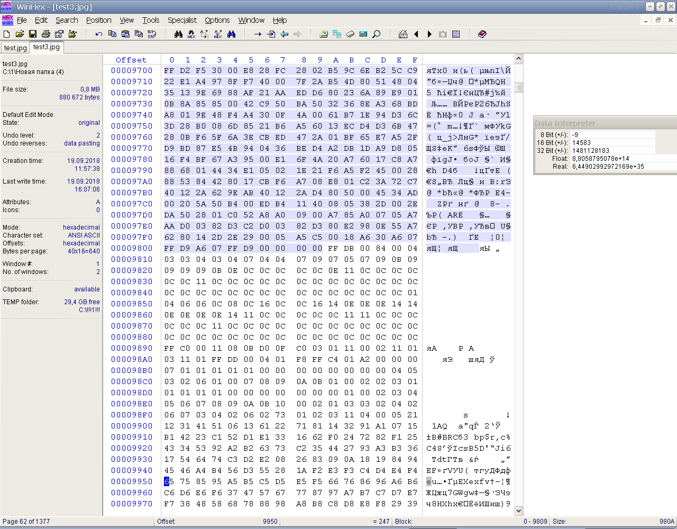Screen dimensions: 677x529
Task: Save the file with the floppy disk icon
Action: click(x=33, y=34)
